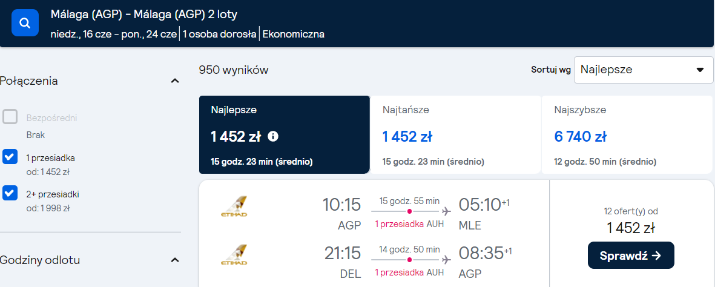Viewport: 715px width, 287px height.
Task: Click the Sprawdź button
Action: (x=631, y=255)
